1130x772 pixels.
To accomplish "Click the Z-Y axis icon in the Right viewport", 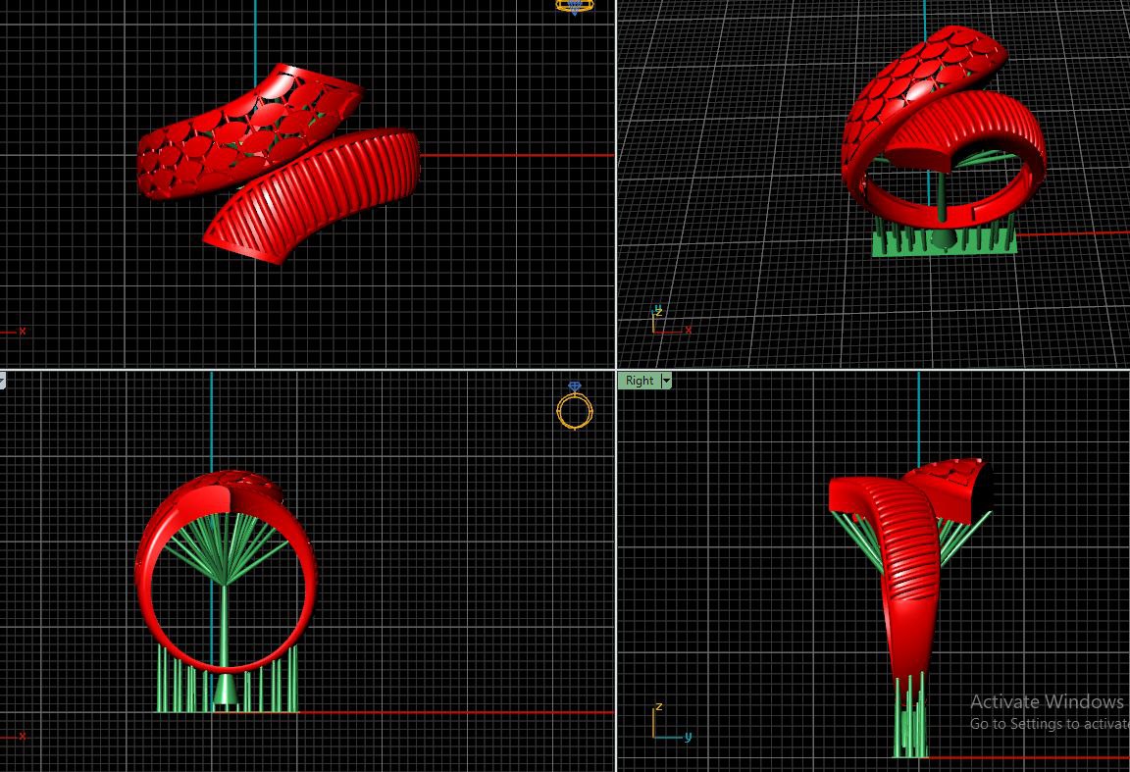I will click(x=663, y=725).
